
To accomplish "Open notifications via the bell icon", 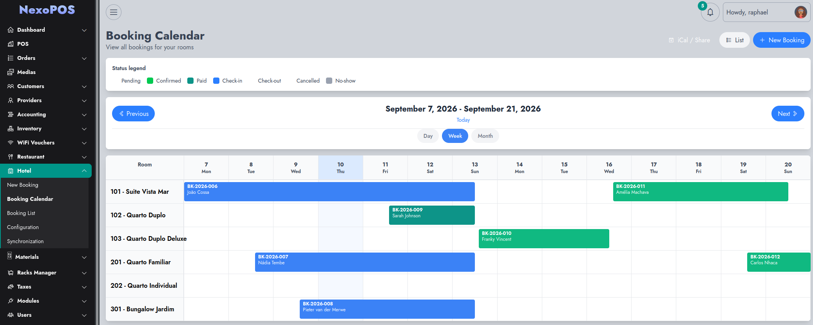I will [710, 12].
